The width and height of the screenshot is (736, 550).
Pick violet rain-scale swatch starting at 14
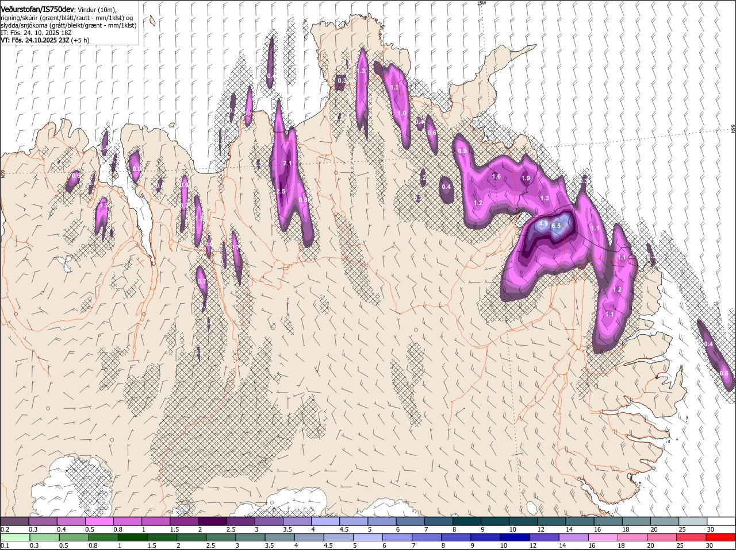(573, 537)
